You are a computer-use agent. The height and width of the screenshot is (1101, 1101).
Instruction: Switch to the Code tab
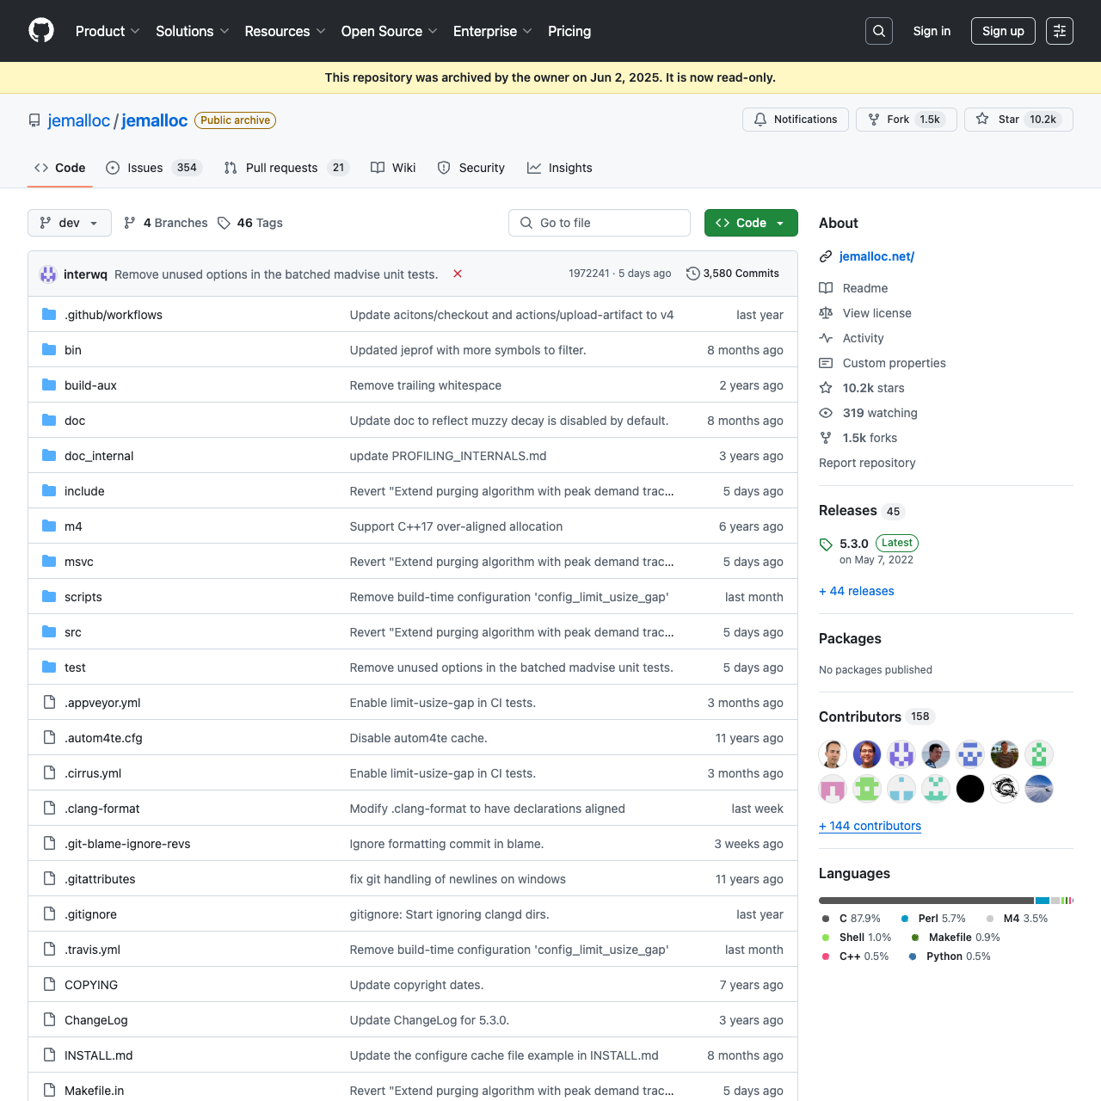pyautogui.click(x=60, y=168)
